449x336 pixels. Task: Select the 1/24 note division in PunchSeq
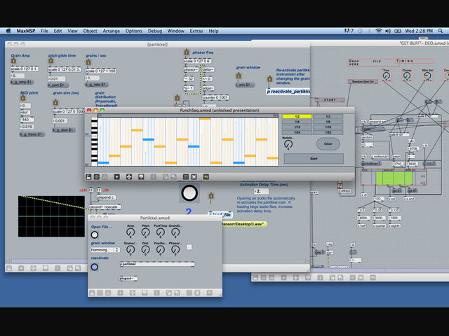(x=297, y=132)
